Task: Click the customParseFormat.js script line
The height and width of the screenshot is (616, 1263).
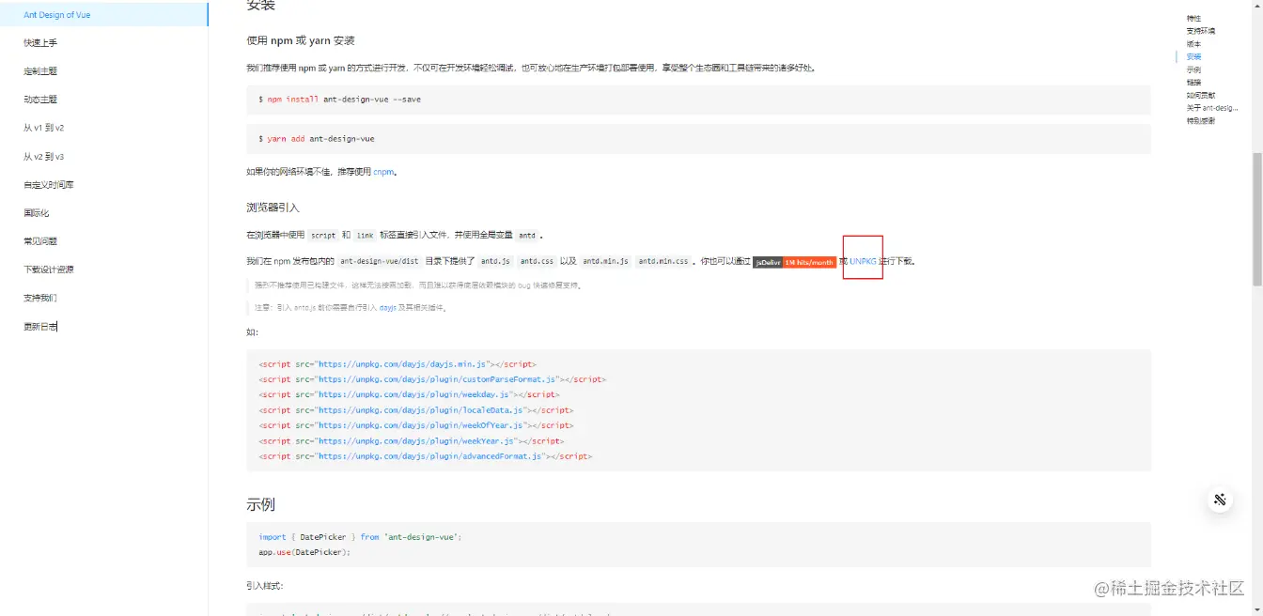Action: click(432, 379)
